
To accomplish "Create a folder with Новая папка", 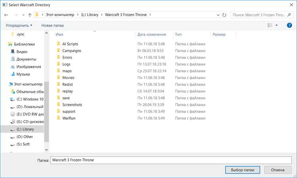I will tap(52, 25).
